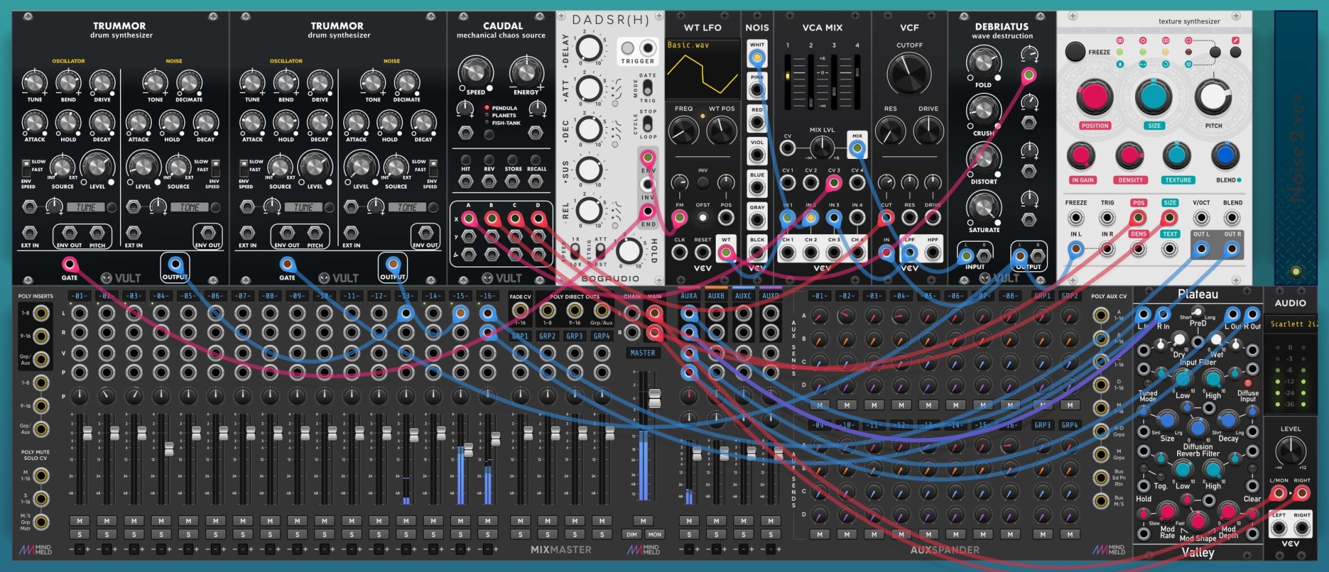The image size is (1329, 572).
Task: Click the red POSITION knob
Action: (x=1095, y=97)
